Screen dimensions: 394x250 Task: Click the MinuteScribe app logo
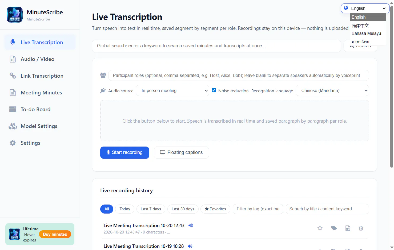point(14,15)
